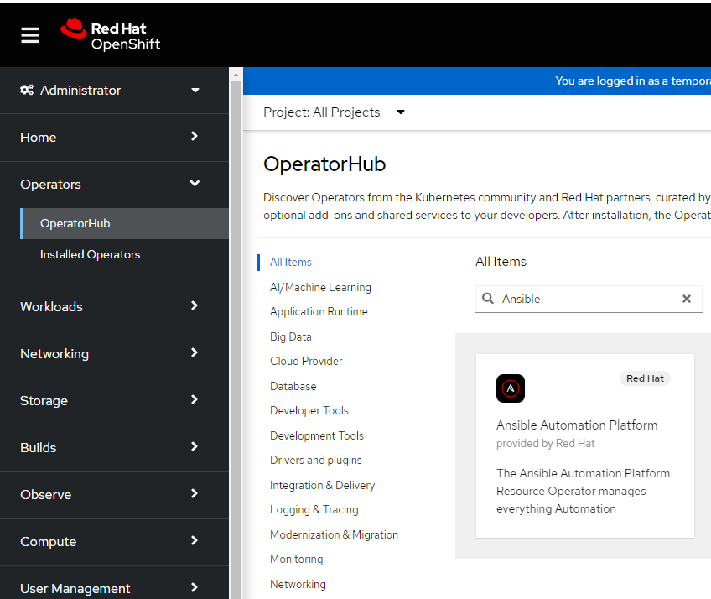Click inside the operator search field
Viewport: 711px width, 599px height.
[x=587, y=299]
